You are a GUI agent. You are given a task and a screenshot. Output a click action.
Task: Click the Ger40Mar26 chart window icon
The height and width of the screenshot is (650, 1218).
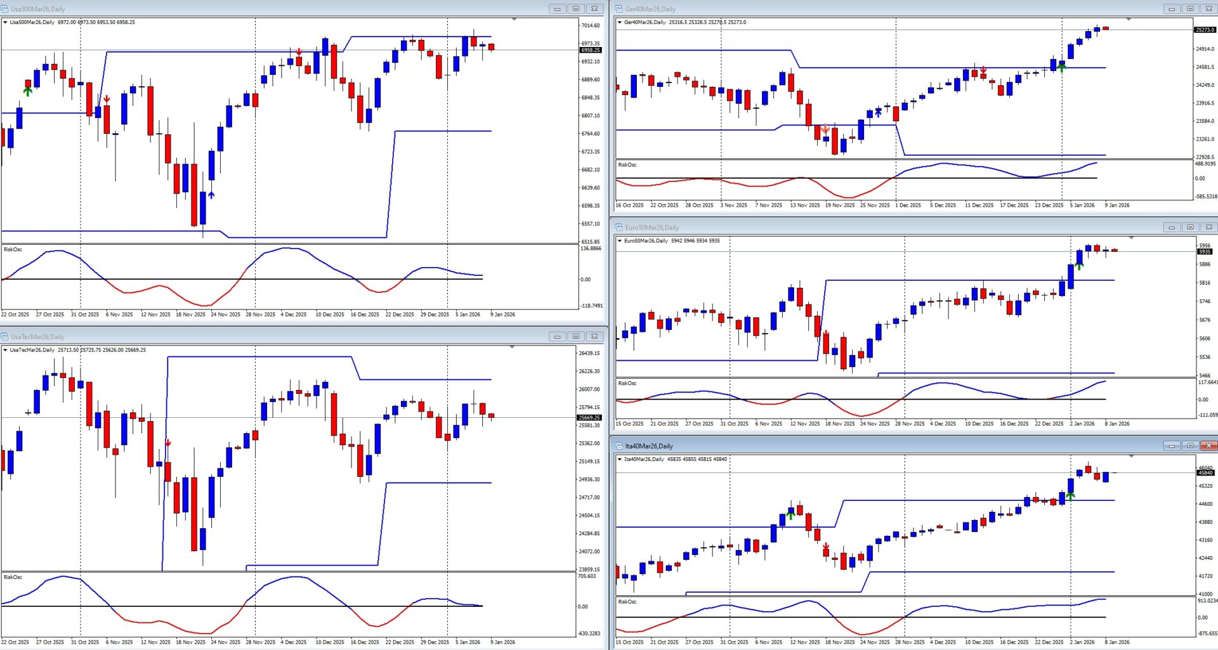pyautogui.click(x=619, y=9)
